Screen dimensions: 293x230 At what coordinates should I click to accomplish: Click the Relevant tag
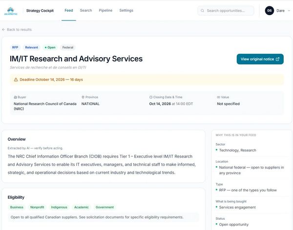click(x=31, y=47)
